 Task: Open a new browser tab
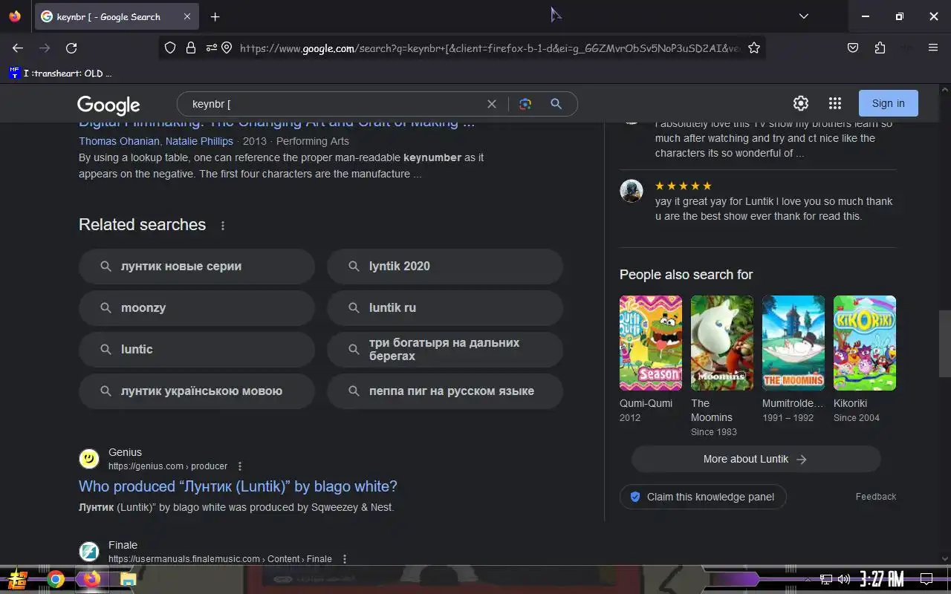click(215, 16)
